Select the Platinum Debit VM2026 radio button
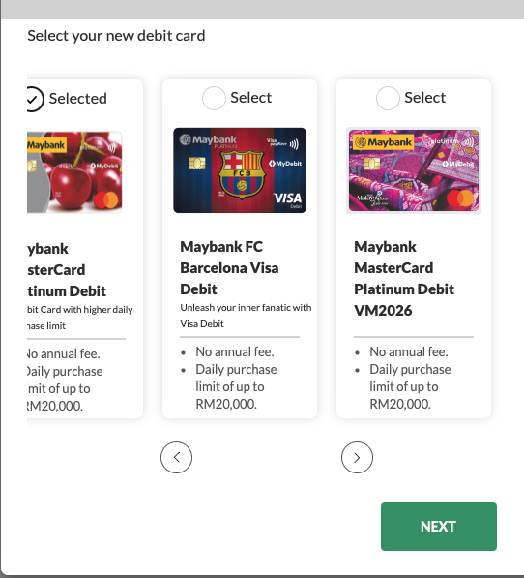Viewport: 524px width, 578px height. pyautogui.click(x=388, y=98)
